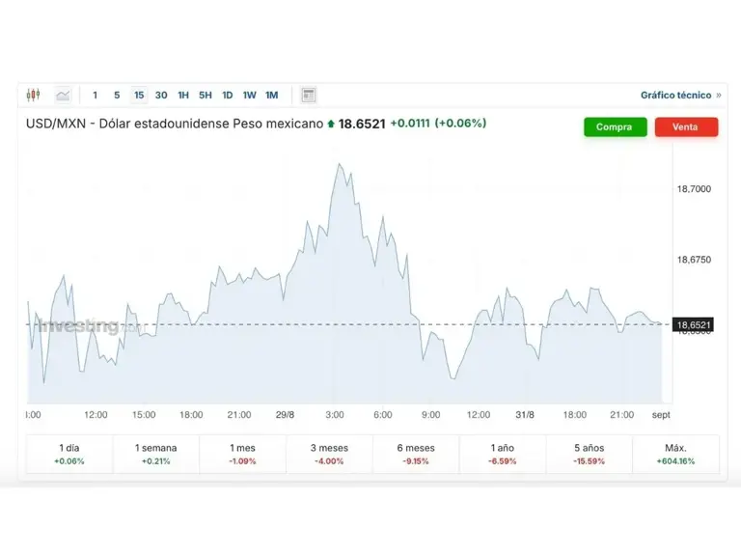
Task: Switch to candlestick chart type icon
Action: click(x=33, y=95)
